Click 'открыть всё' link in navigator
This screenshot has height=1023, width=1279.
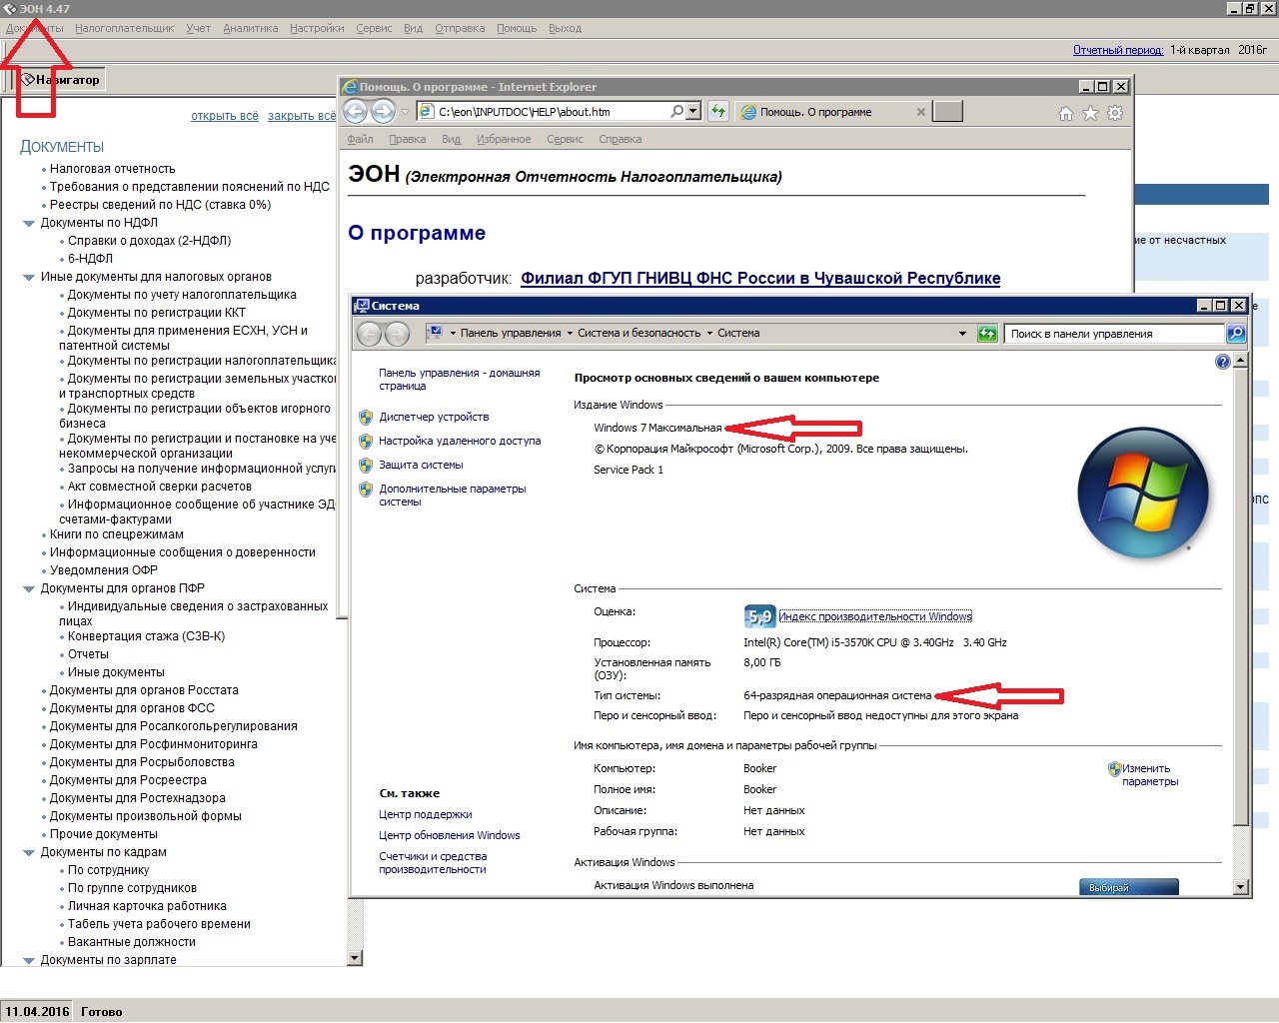pyautogui.click(x=225, y=116)
